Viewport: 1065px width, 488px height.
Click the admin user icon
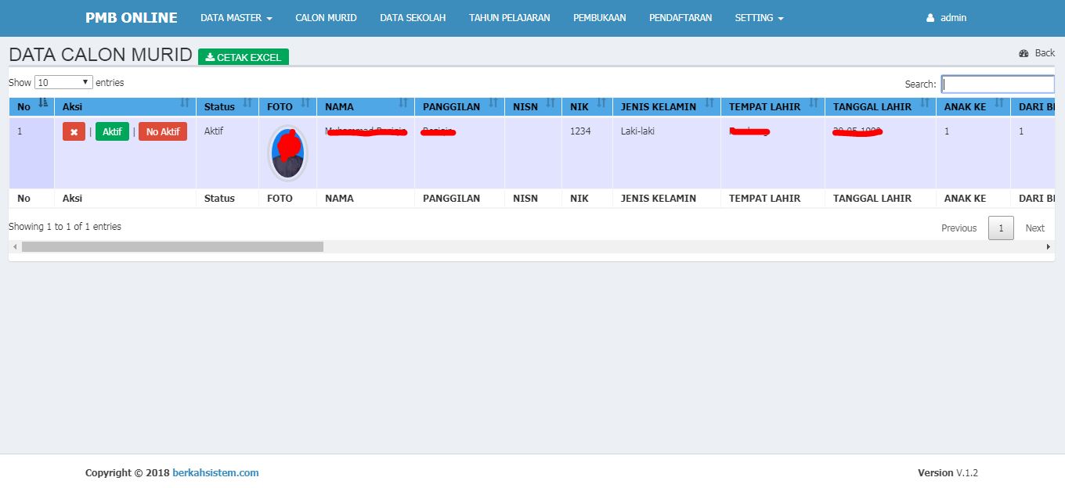930,18
